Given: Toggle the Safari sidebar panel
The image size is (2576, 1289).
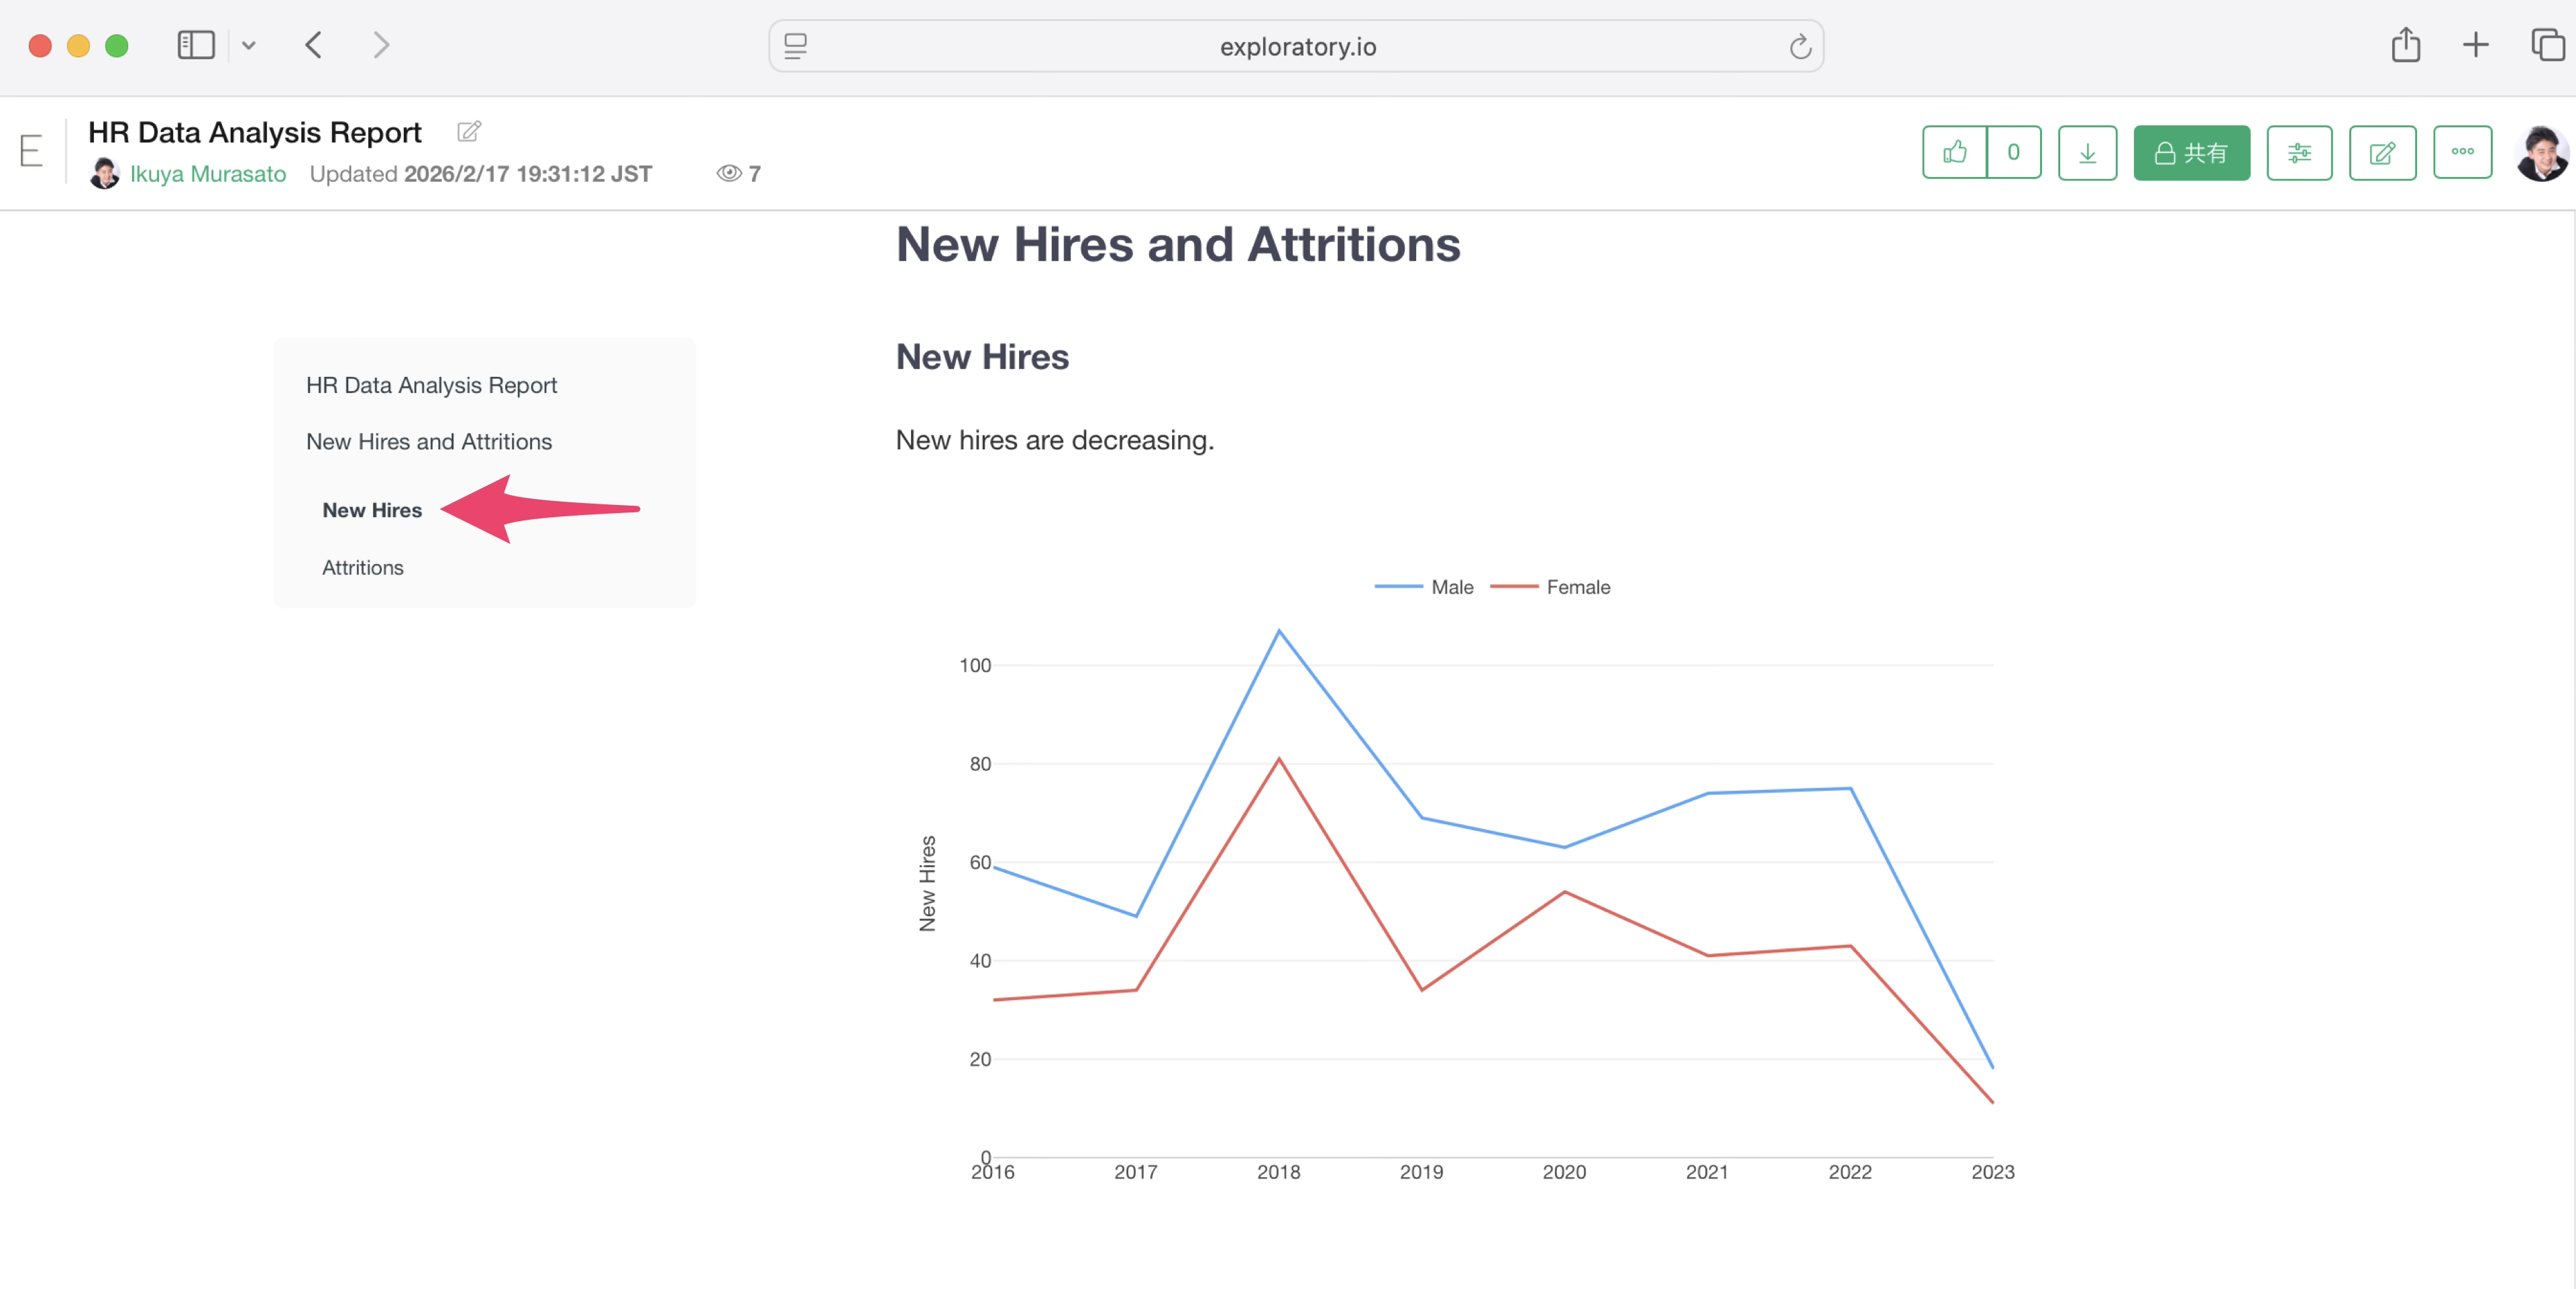Looking at the screenshot, I should [195, 45].
